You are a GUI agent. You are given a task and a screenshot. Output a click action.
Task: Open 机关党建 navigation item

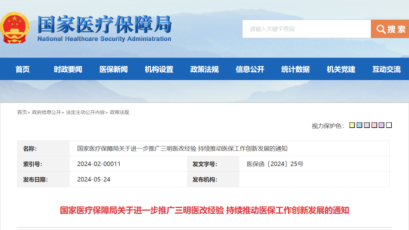(x=341, y=69)
